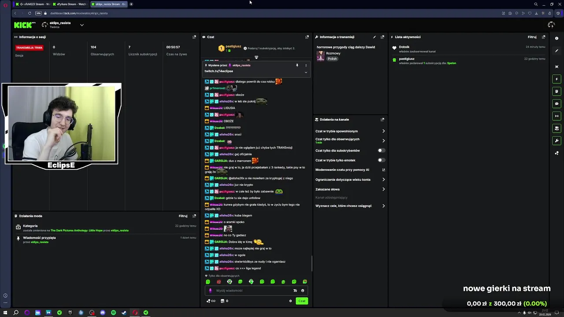Switch to the xPyrkens Stream browser tab
564x317 pixels.
coord(70,4)
